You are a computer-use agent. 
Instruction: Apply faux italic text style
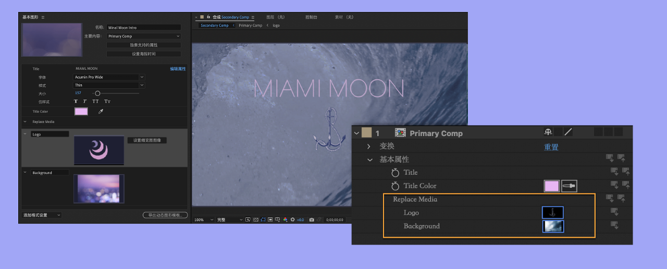85,102
